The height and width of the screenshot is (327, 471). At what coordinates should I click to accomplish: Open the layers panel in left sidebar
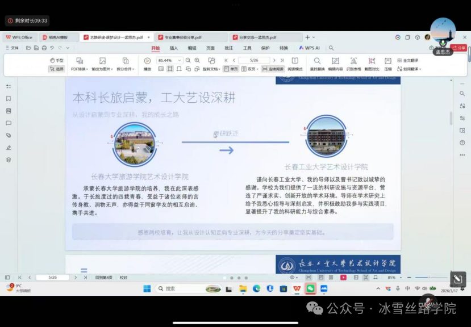[9, 160]
